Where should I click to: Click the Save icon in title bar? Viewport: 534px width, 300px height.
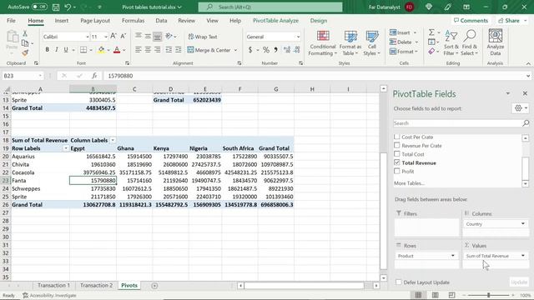pyautogui.click(x=56, y=7)
